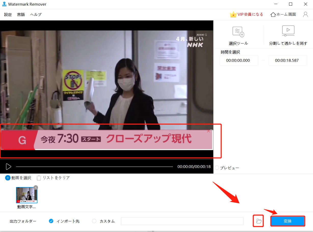Select the 動画文字 video thumbnail

(27, 195)
